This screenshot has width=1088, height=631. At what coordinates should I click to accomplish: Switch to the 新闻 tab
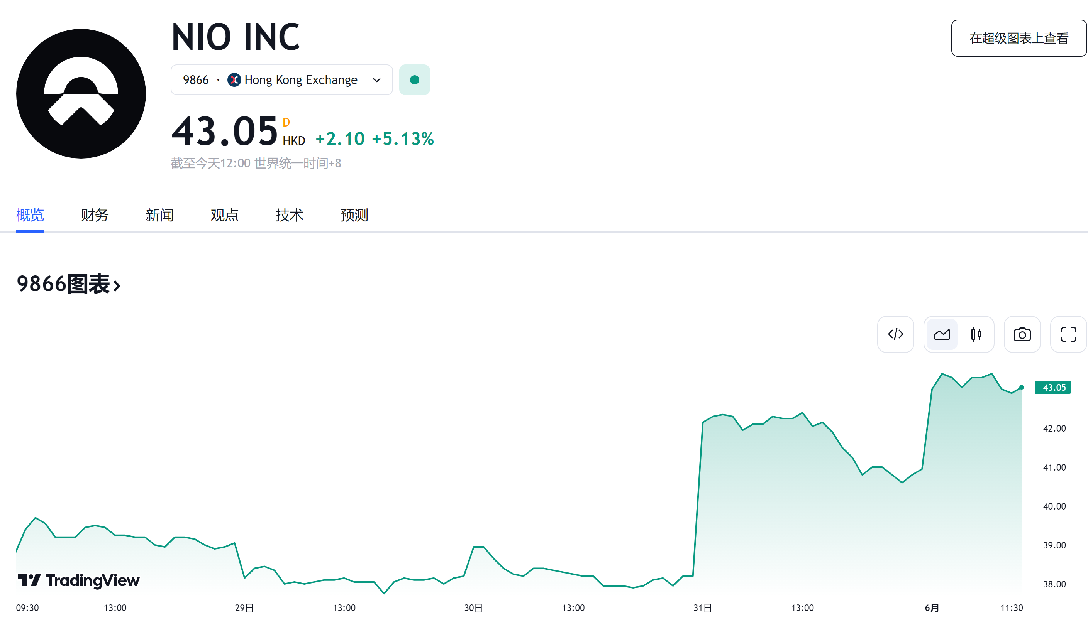coord(159,215)
